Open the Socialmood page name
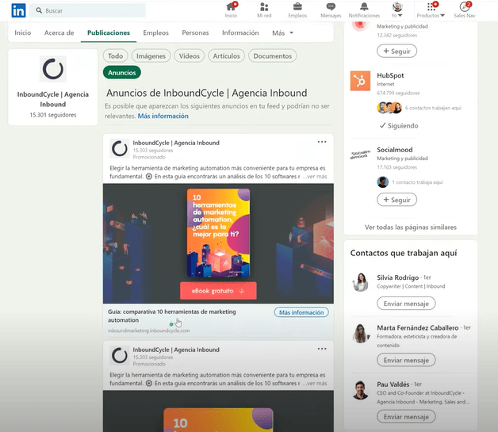The width and height of the screenshot is (498, 432). (395, 150)
